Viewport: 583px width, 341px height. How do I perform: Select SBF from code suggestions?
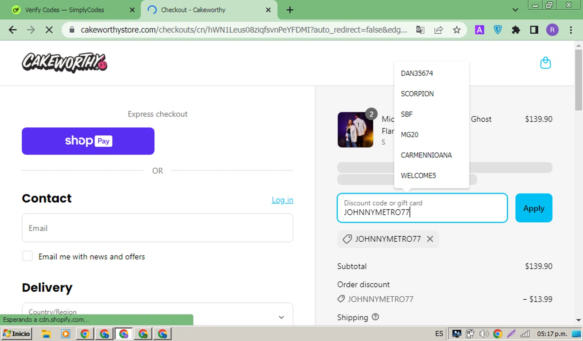tap(407, 114)
